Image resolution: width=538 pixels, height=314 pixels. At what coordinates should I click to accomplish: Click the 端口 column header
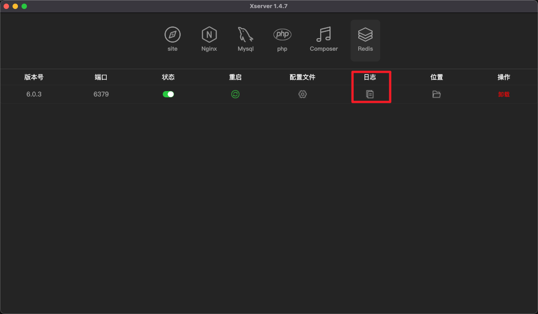coord(101,77)
